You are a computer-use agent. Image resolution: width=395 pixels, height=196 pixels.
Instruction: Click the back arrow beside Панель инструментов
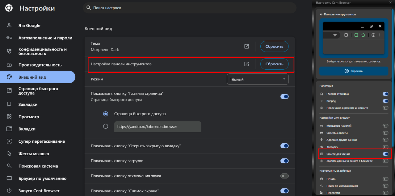(x=321, y=14)
